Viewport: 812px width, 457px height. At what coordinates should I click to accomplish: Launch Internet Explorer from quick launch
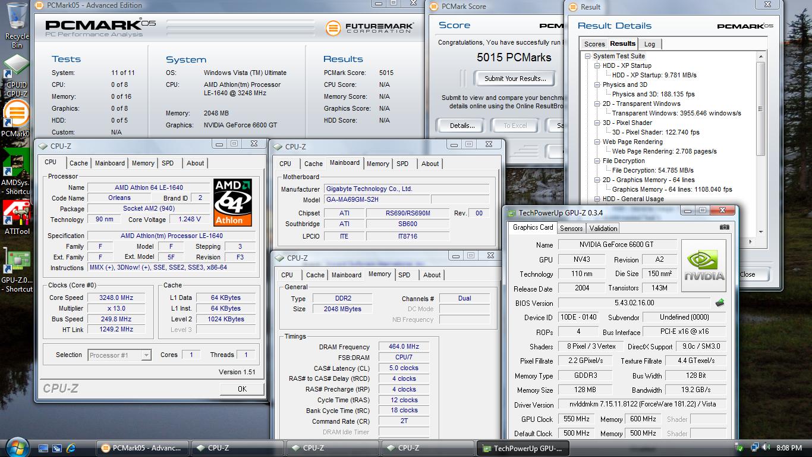point(71,448)
